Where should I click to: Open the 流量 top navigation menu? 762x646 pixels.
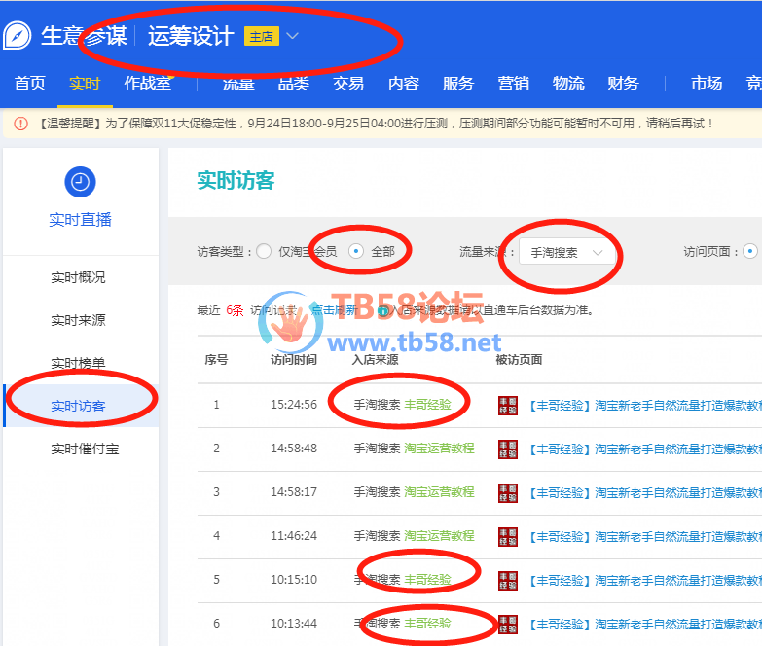point(238,84)
